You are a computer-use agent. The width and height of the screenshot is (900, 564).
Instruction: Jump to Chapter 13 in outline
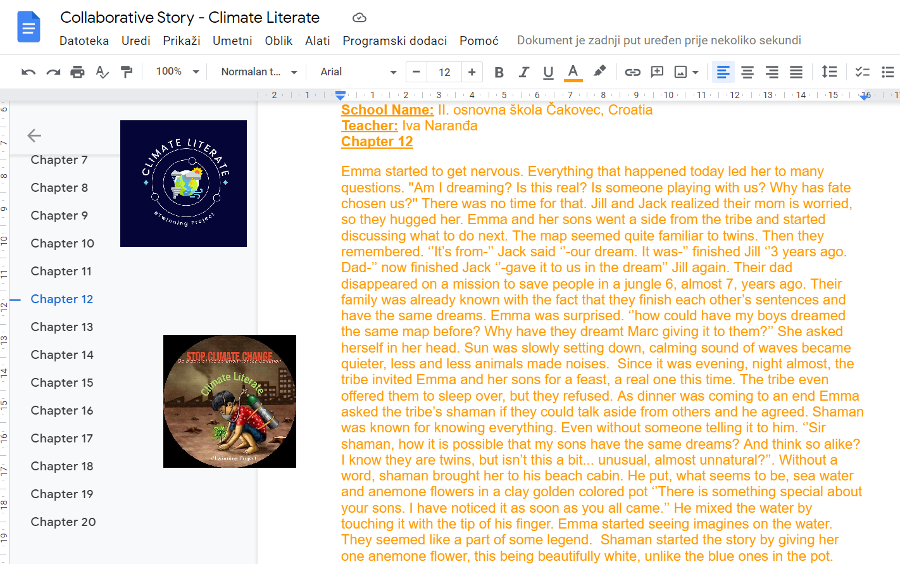[62, 327]
